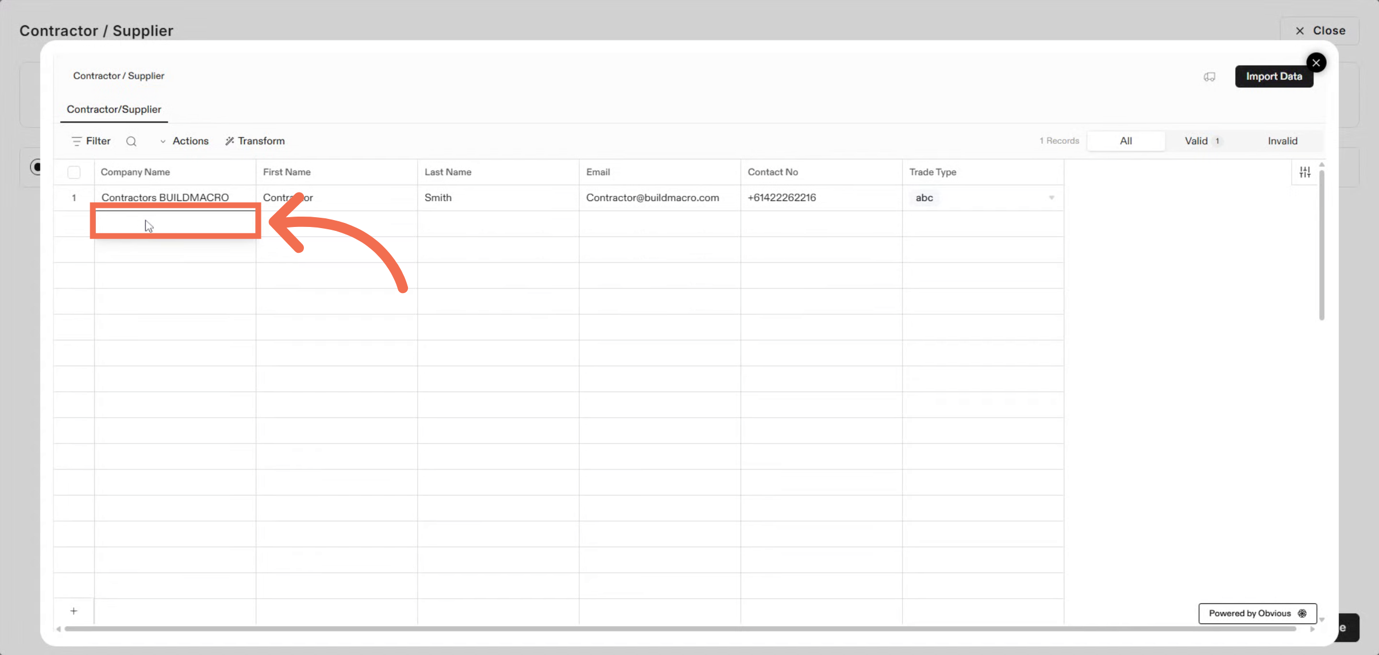The width and height of the screenshot is (1379, 655).
Task: Click the Powered by Obvious badge
Action: (x=1257, y=614)
